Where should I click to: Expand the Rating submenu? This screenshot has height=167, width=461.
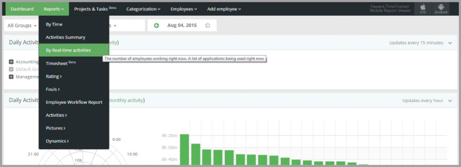click(x=74, y=76)
